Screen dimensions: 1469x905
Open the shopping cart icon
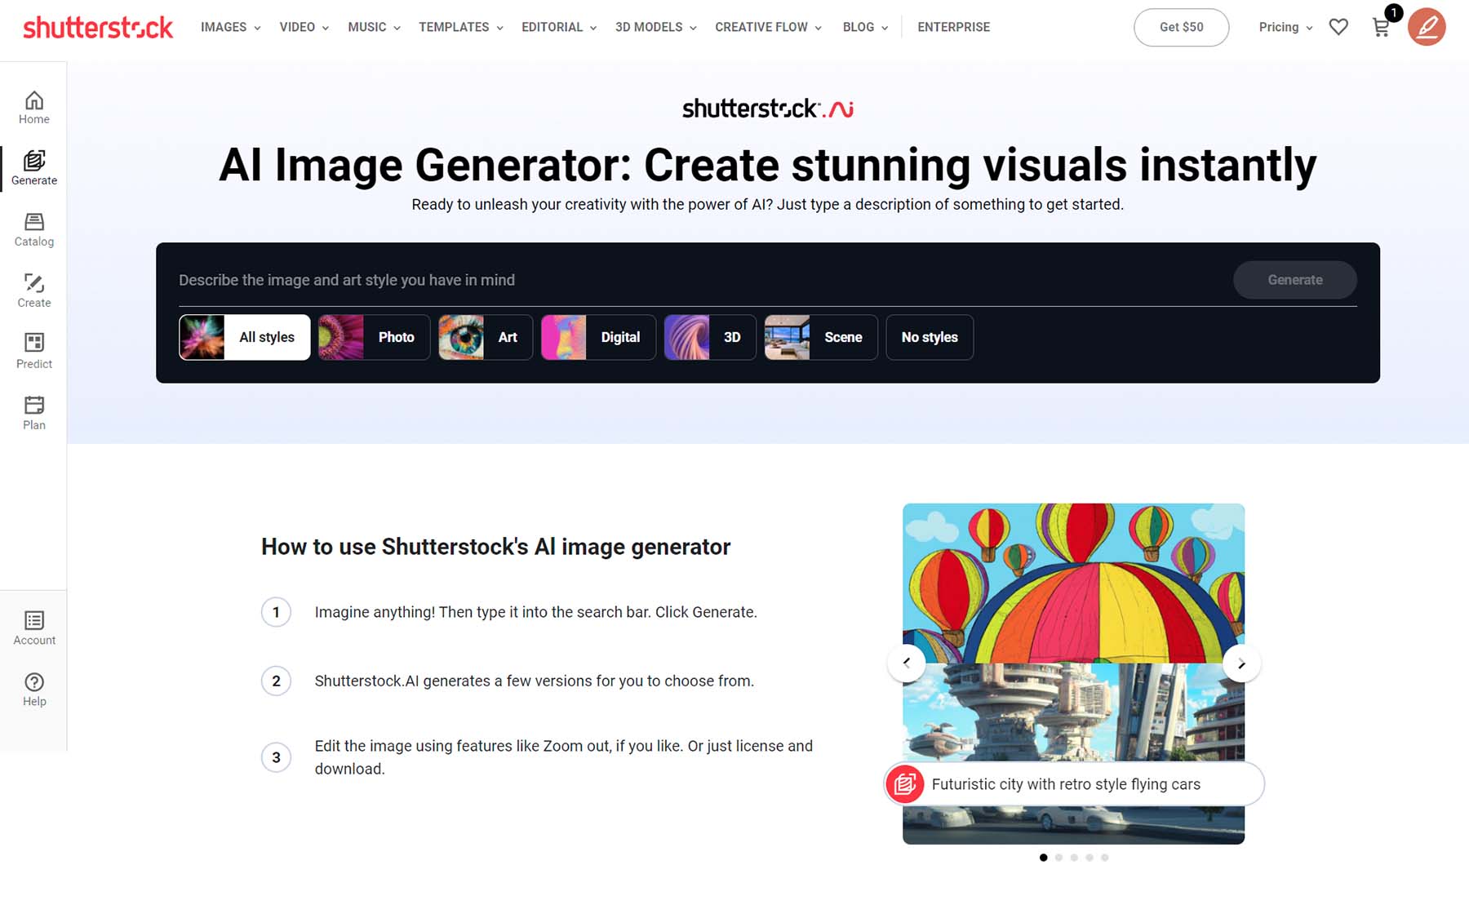click(1382, 27)
